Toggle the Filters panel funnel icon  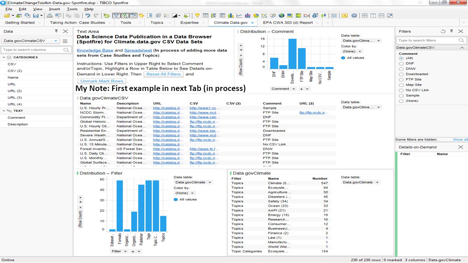[116, 16]
